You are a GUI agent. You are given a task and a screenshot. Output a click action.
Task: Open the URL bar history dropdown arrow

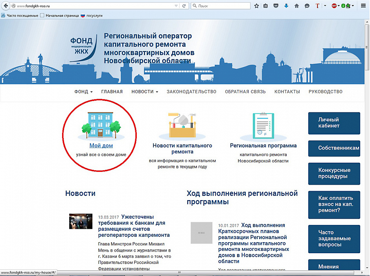coord(176,6)
